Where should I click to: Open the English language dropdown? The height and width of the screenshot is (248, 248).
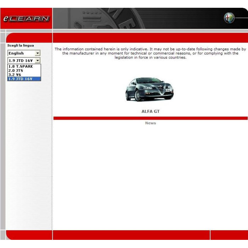24,53
